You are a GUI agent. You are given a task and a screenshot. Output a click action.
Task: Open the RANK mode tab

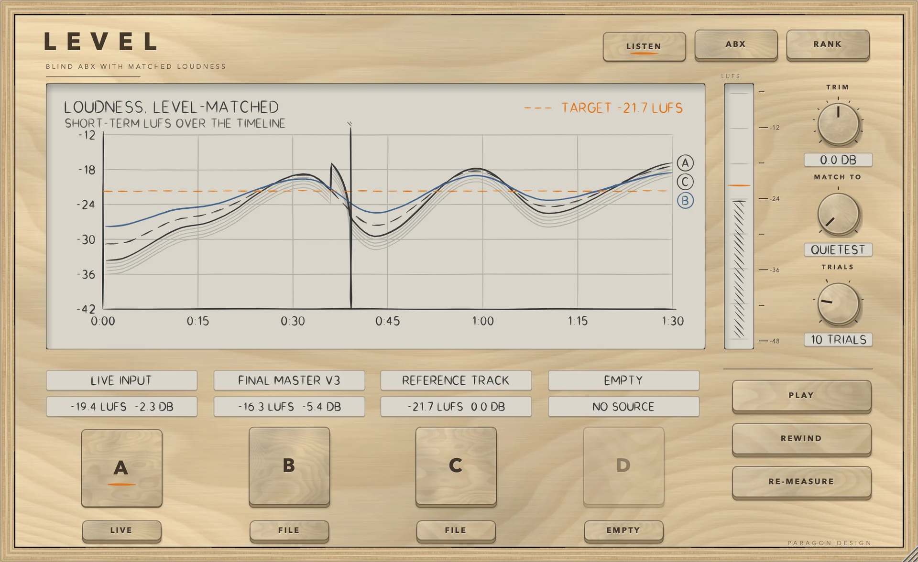[828, 45]
